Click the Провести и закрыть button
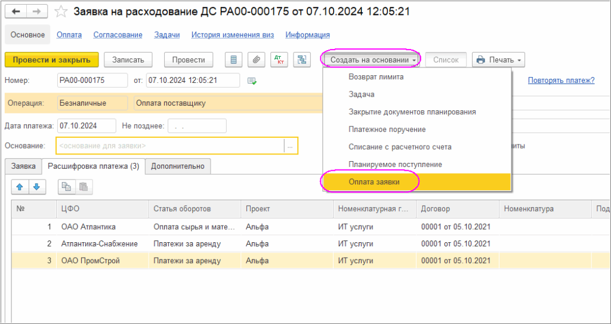Viewport: 611px width, 324px height. pos(51,60)
